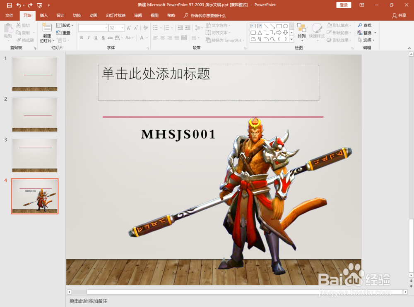Click the Increase Font Size icon
This screenshot has height=307, width=414.
point(129,28)
